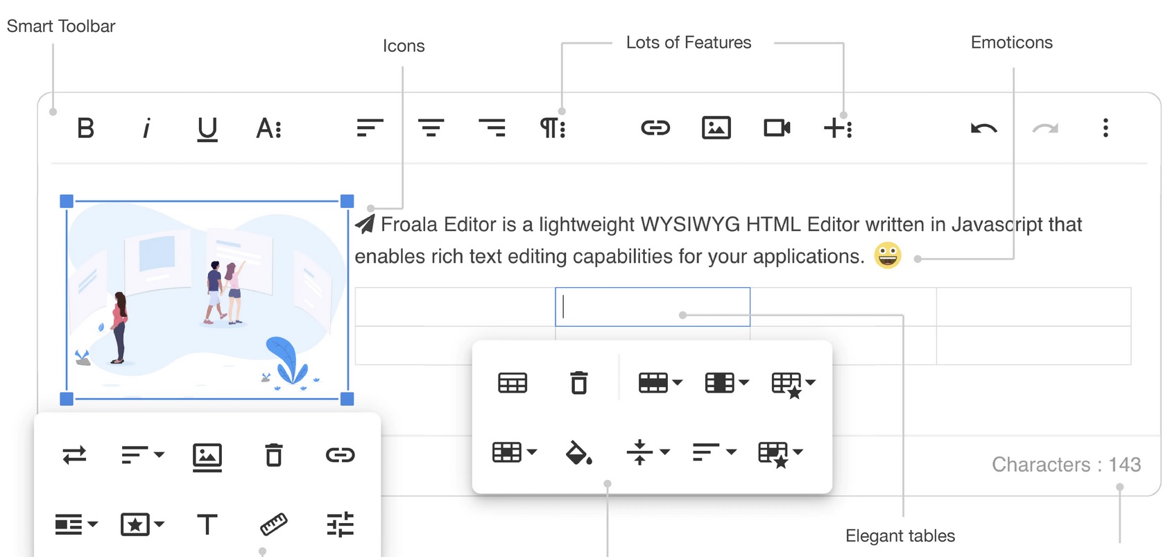Click the Insert Link icon in the main toolbar
This screenshot has width=1170, height=557.
655,128
